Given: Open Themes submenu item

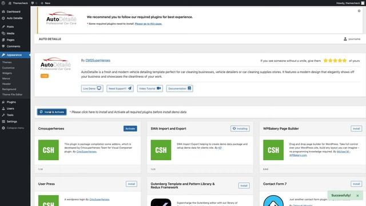Looking at the screenshot, I should click(7, 62).
